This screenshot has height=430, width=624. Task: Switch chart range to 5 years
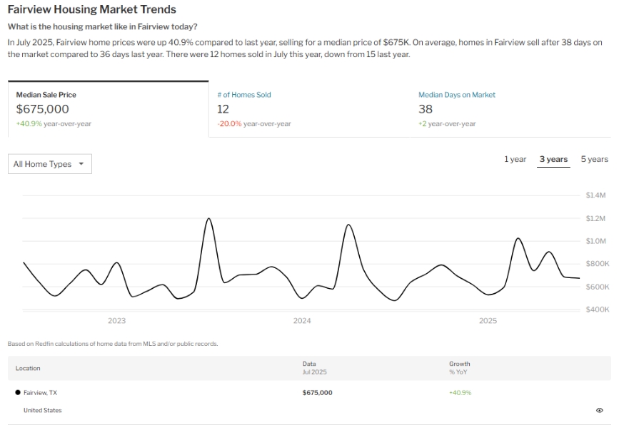(x=594, y=159)
